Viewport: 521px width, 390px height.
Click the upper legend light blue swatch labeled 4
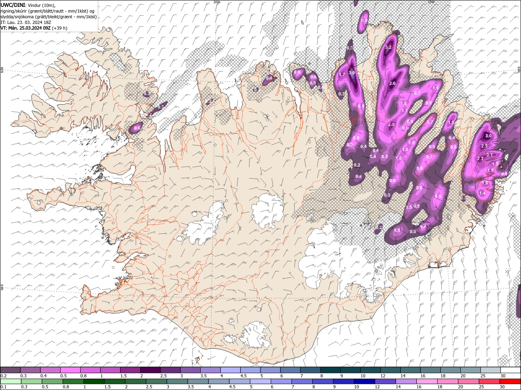[230, 370]
